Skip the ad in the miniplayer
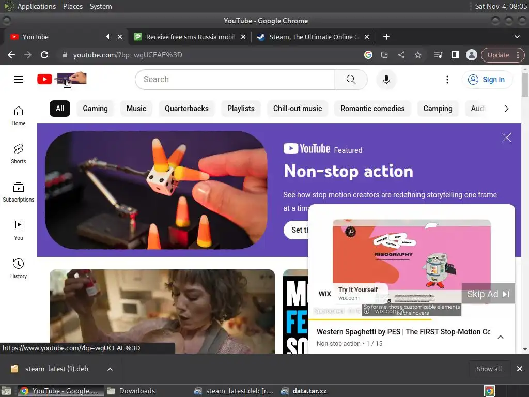 pos(488,294)
